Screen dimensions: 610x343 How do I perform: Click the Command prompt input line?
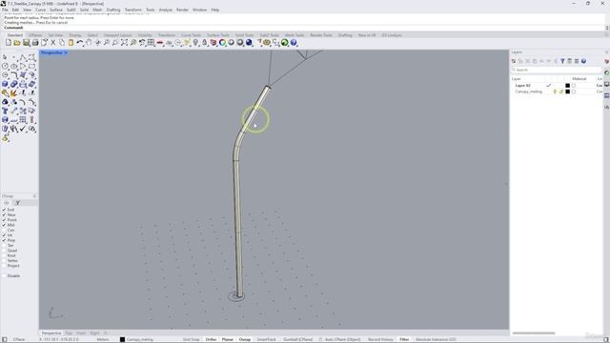303,28
